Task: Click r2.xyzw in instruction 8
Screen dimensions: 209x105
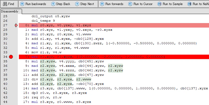Action: (48, 61)
